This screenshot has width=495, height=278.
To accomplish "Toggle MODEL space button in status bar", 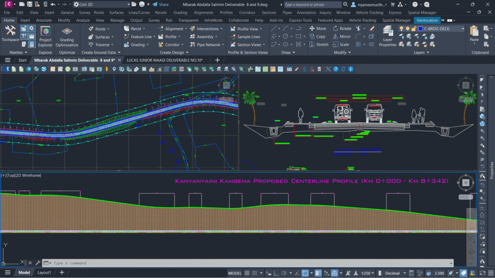I will pyautogui.click(x=234, y=273).
